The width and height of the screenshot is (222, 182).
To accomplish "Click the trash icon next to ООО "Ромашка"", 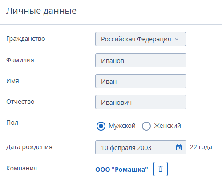I will [x=161, y=169].
